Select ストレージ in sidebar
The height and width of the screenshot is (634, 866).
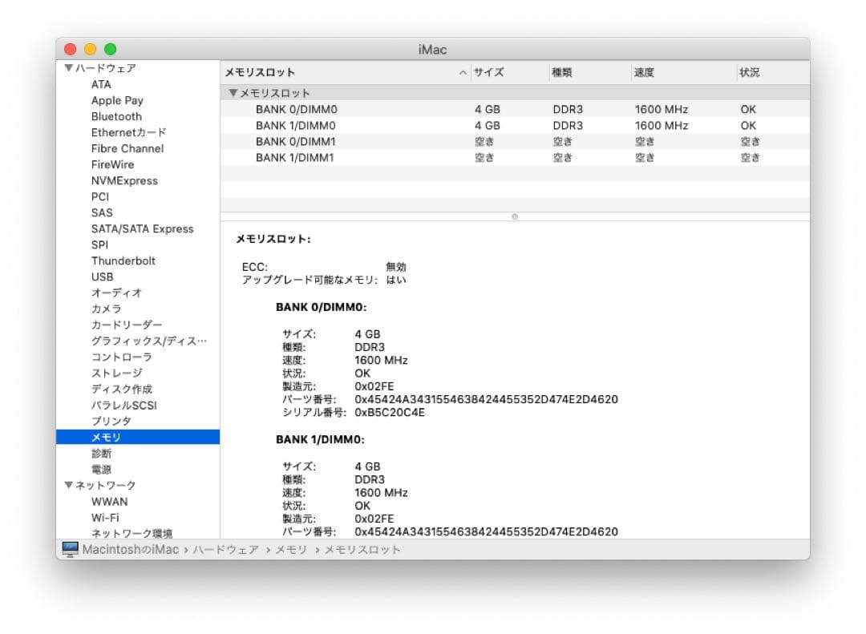tap(116, 373)
